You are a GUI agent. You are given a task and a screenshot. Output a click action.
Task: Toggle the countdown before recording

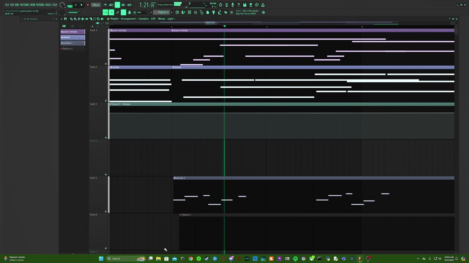tap(117, 5)
